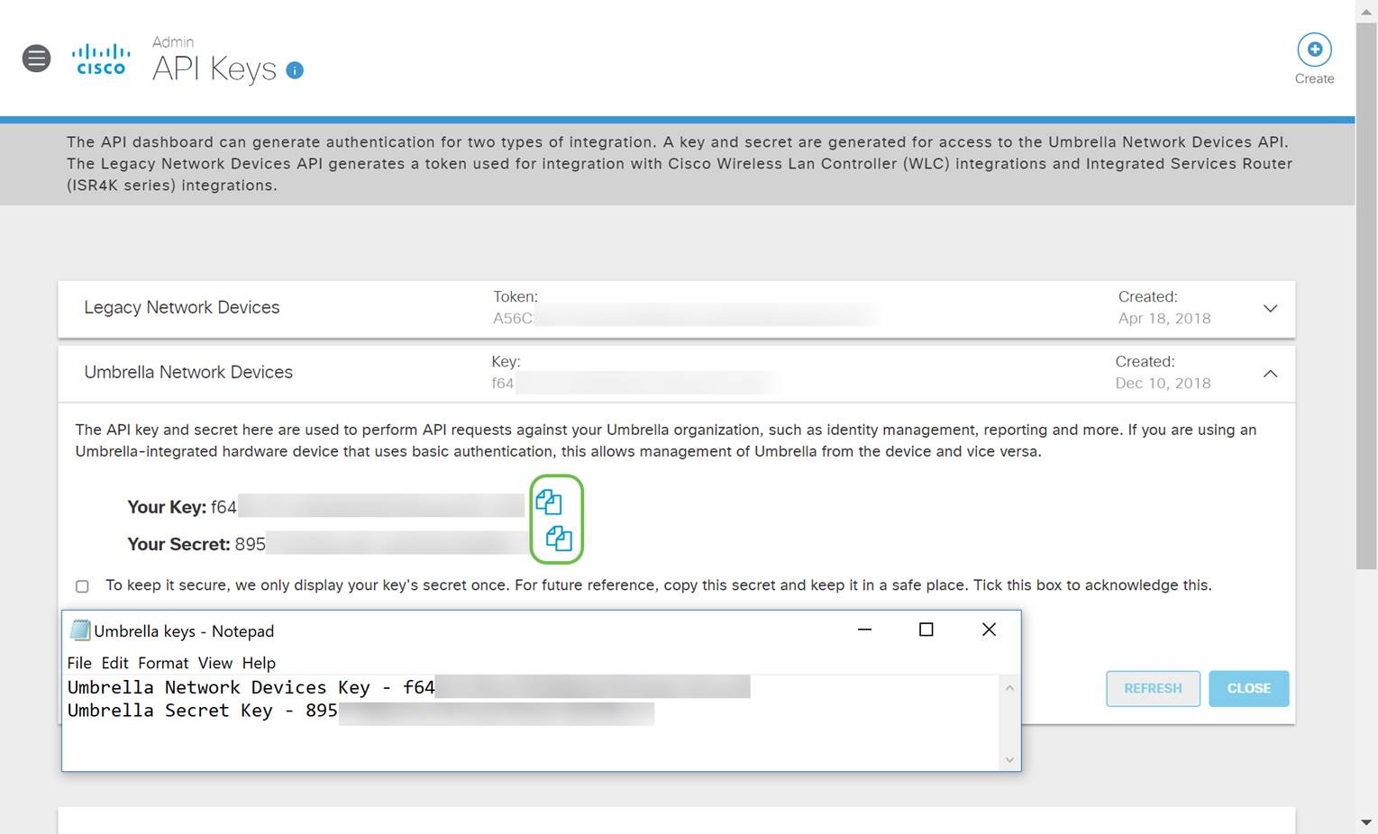
Task: Open the Notepad Format menu
Action: point(163,663)
